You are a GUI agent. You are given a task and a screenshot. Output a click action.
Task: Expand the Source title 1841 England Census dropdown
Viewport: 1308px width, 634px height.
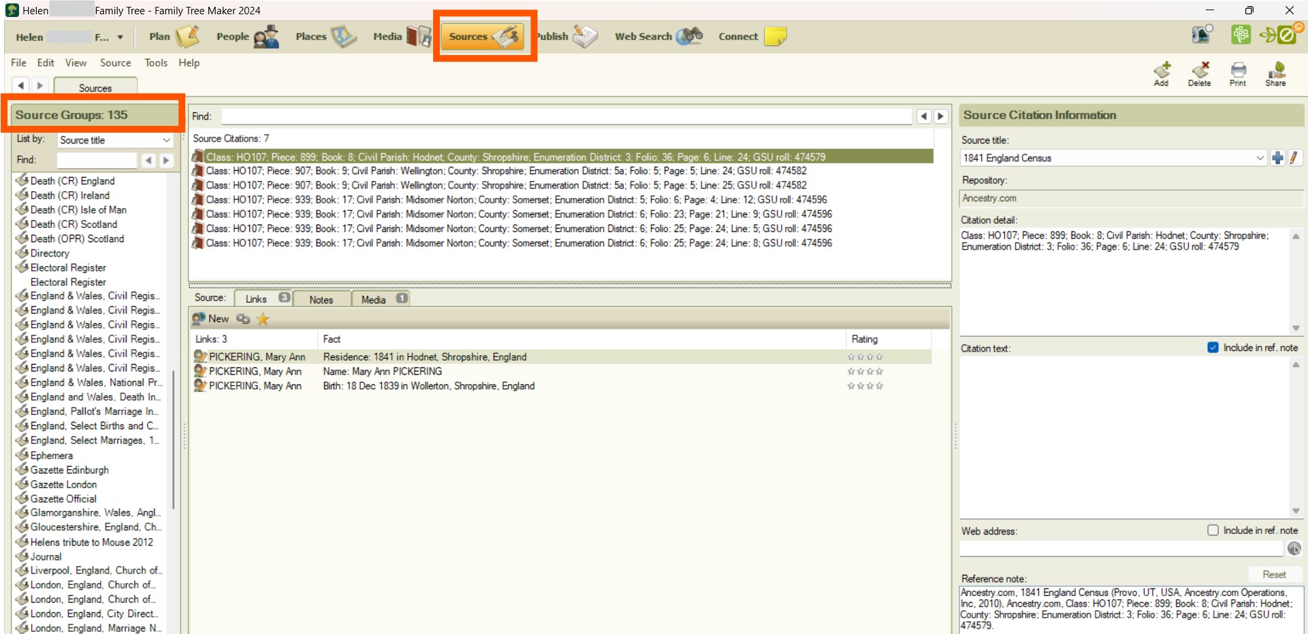(1259, 158)
